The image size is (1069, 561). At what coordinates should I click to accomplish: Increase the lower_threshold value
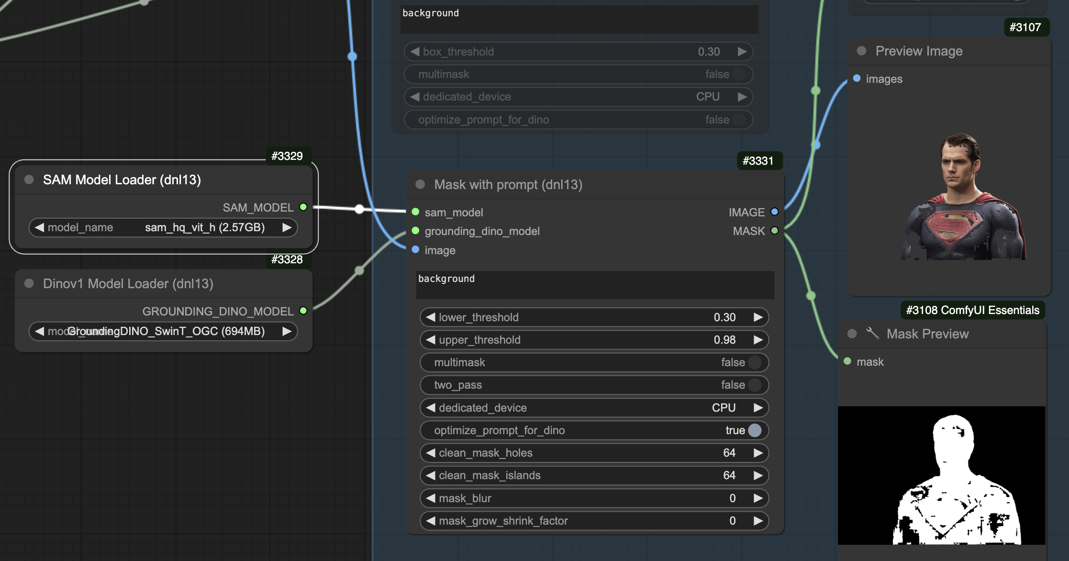point(758,317)
